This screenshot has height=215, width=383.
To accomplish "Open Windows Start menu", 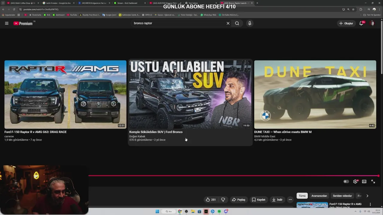I will point(157,211).
